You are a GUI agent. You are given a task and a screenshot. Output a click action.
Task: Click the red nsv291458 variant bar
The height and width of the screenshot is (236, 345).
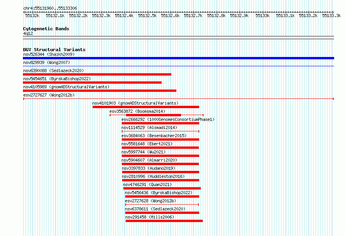pos(164,221)
